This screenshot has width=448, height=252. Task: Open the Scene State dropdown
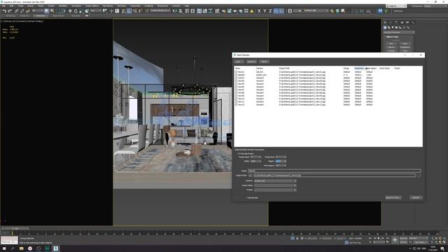[275, 185]
